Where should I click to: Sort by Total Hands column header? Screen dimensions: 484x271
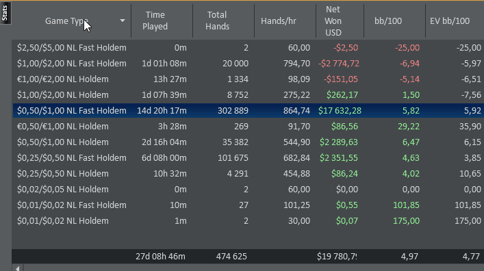point(217,21)
